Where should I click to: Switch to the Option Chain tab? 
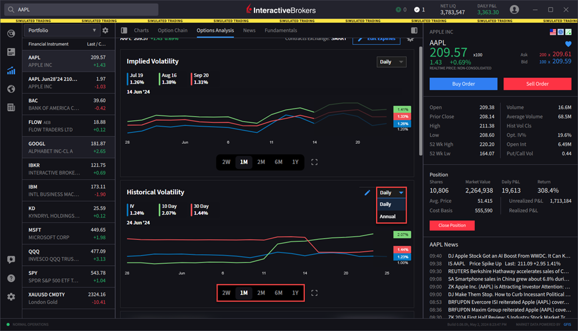click(x=172, y=30)
